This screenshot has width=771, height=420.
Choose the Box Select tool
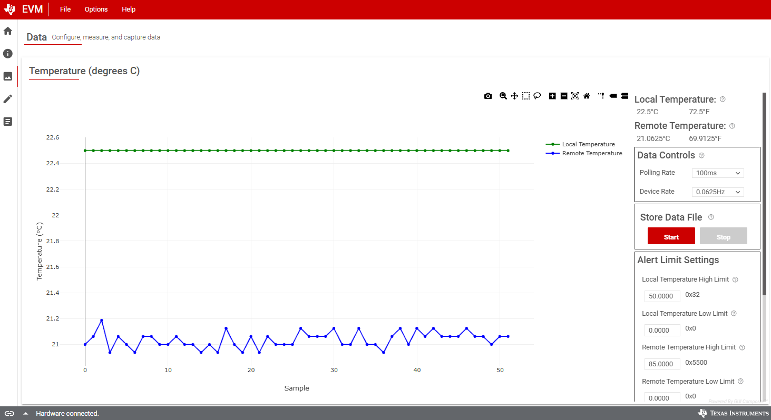coord(526,96)
